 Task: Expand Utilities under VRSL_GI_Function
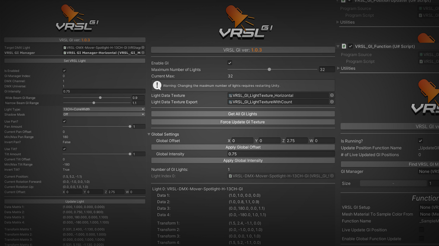pos(338,68)
